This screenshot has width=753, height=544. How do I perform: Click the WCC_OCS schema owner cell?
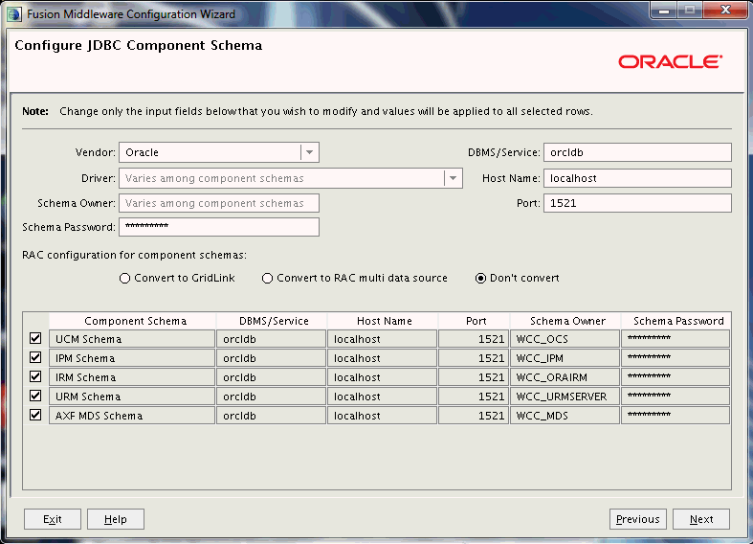(x=565, y=339)
